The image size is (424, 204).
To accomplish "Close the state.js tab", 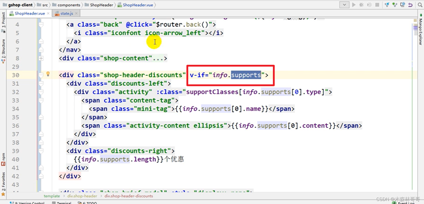I will pos(76,13).
